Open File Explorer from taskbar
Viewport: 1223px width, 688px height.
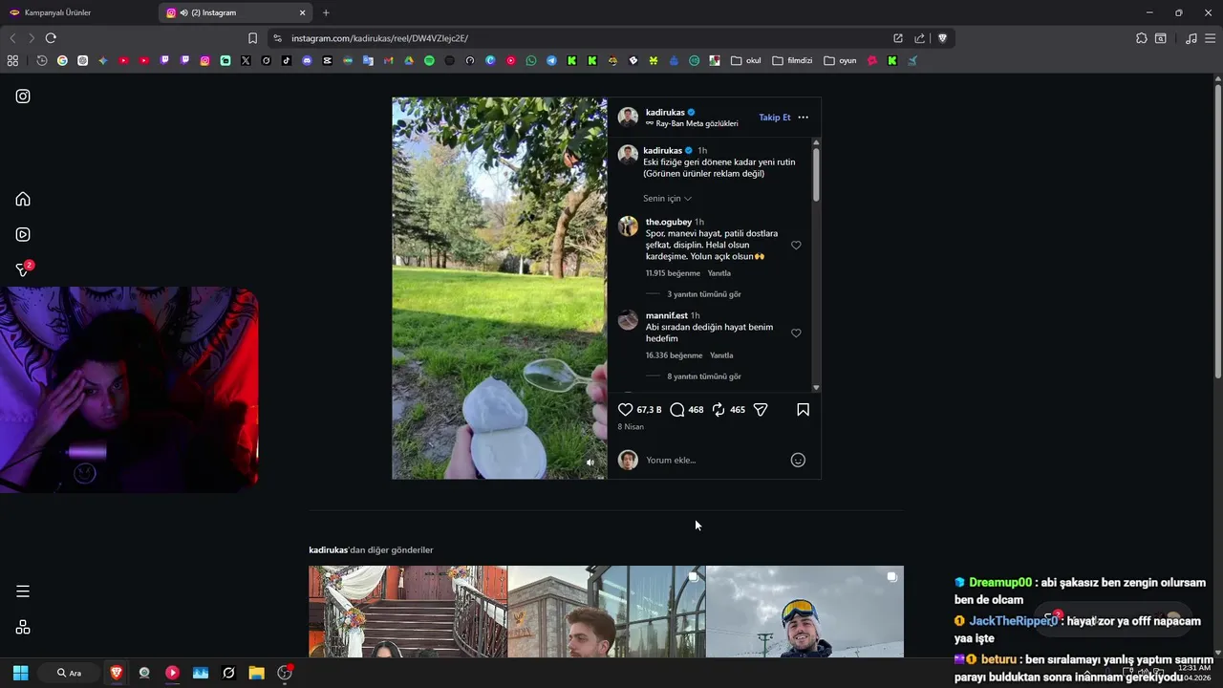coord(256,673)
